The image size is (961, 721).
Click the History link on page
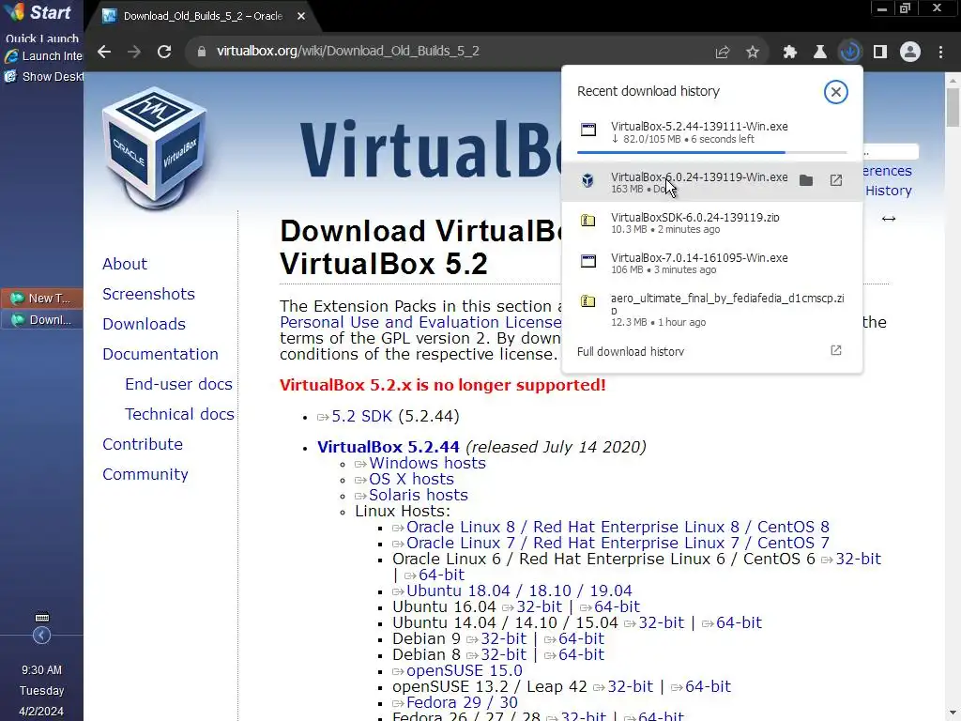(x=888, y=191)
